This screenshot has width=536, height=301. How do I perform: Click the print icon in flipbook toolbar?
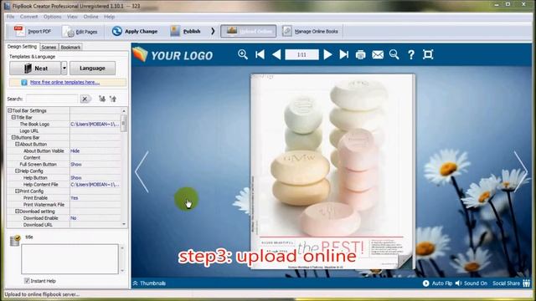pos(360,54)
